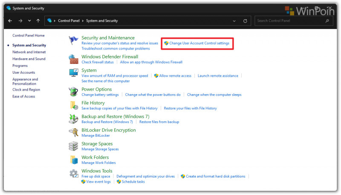341x195 pixels.
Task: Click Troubleshoot common computer problems
Action: (x=116, y=49)
